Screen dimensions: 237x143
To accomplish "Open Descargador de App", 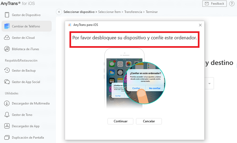I will tap(27, 126).
